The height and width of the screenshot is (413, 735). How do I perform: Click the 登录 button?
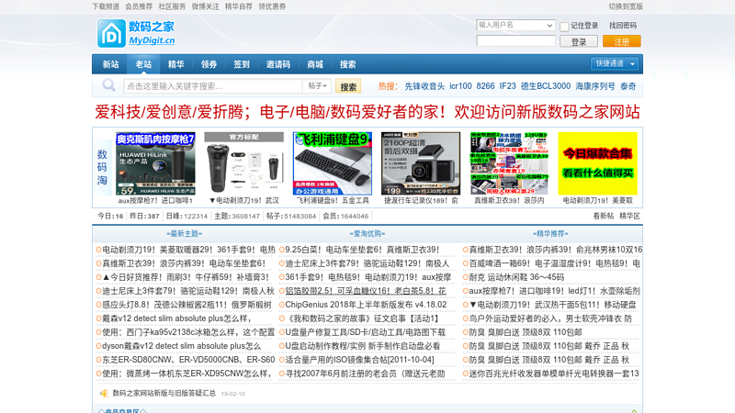[x=579, y=41]
